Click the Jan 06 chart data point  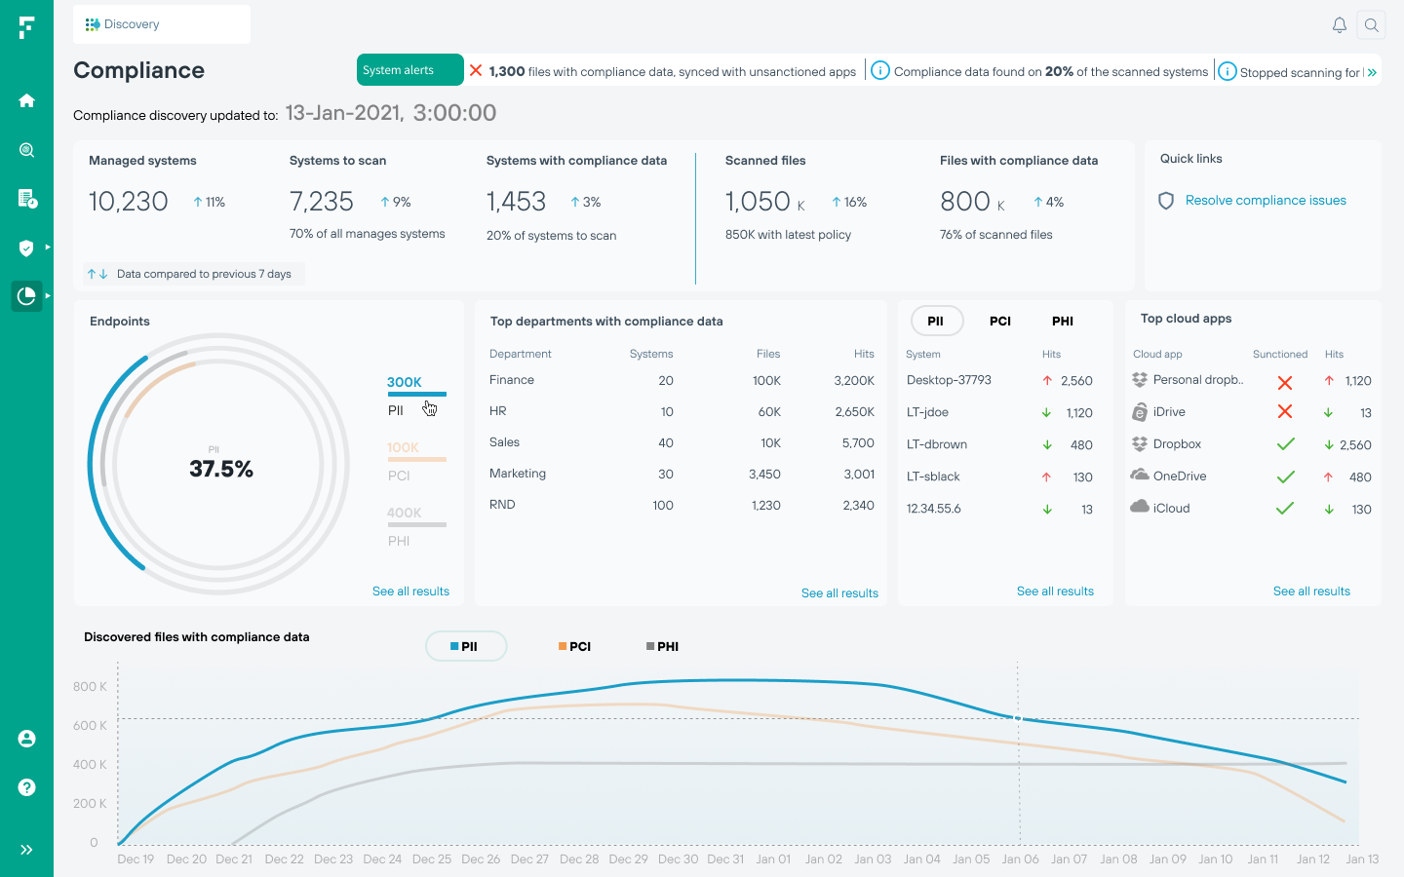(1019, 718)
